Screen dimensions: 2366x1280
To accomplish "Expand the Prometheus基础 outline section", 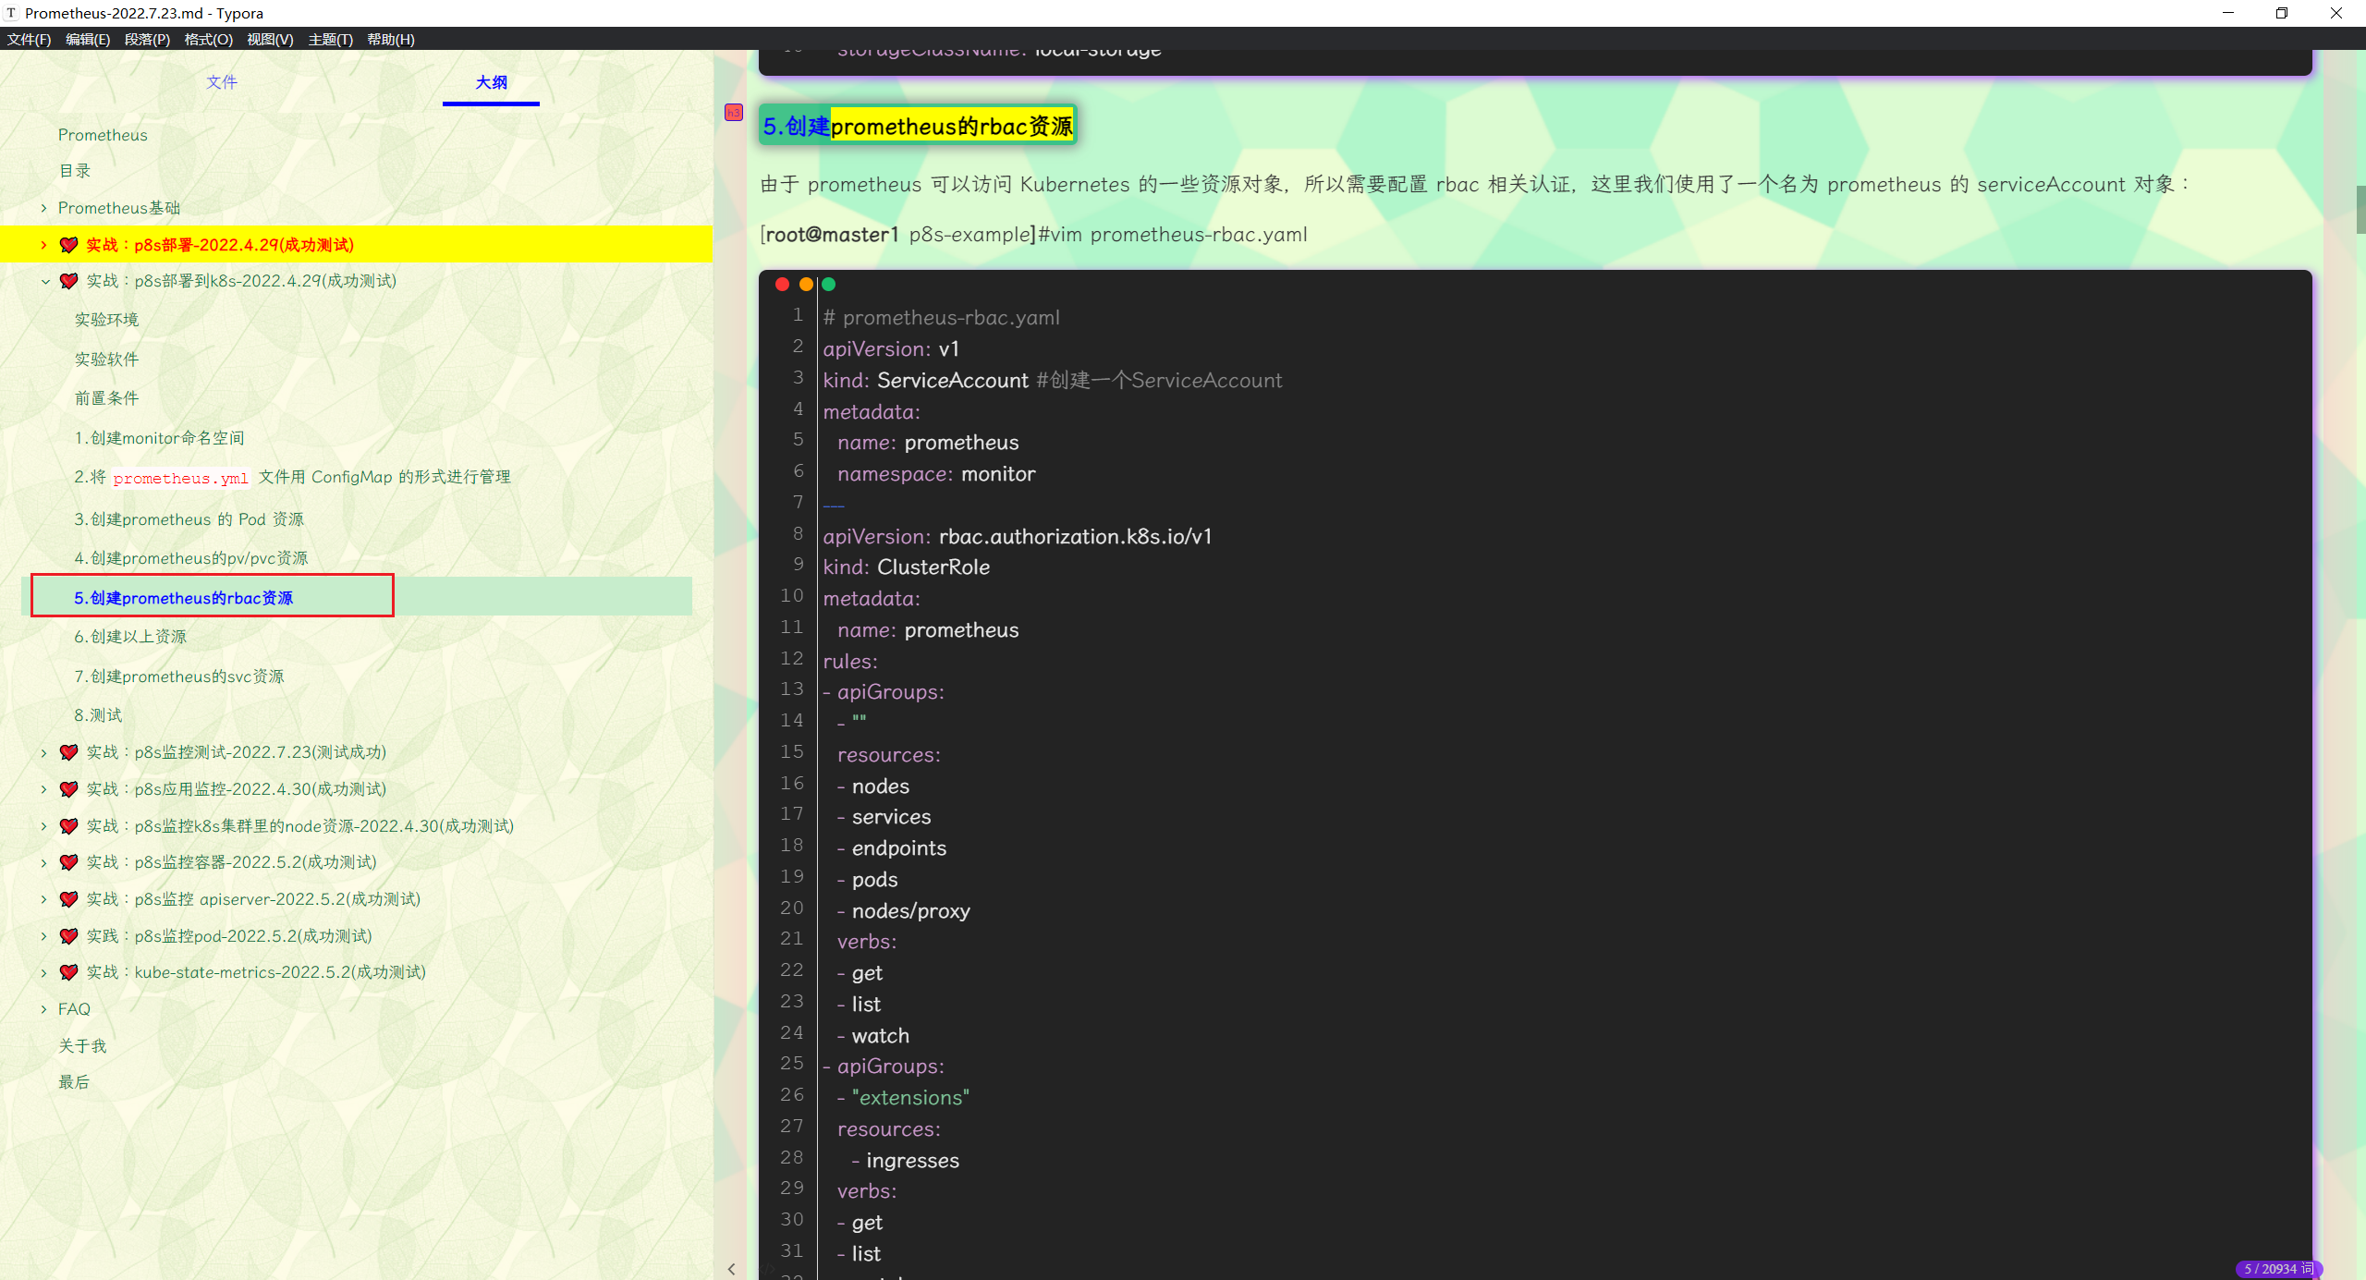I will (43, 208).
